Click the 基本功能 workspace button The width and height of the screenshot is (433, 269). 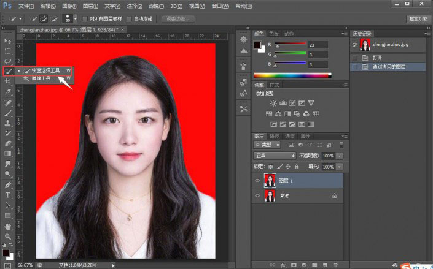click(418, 19)
